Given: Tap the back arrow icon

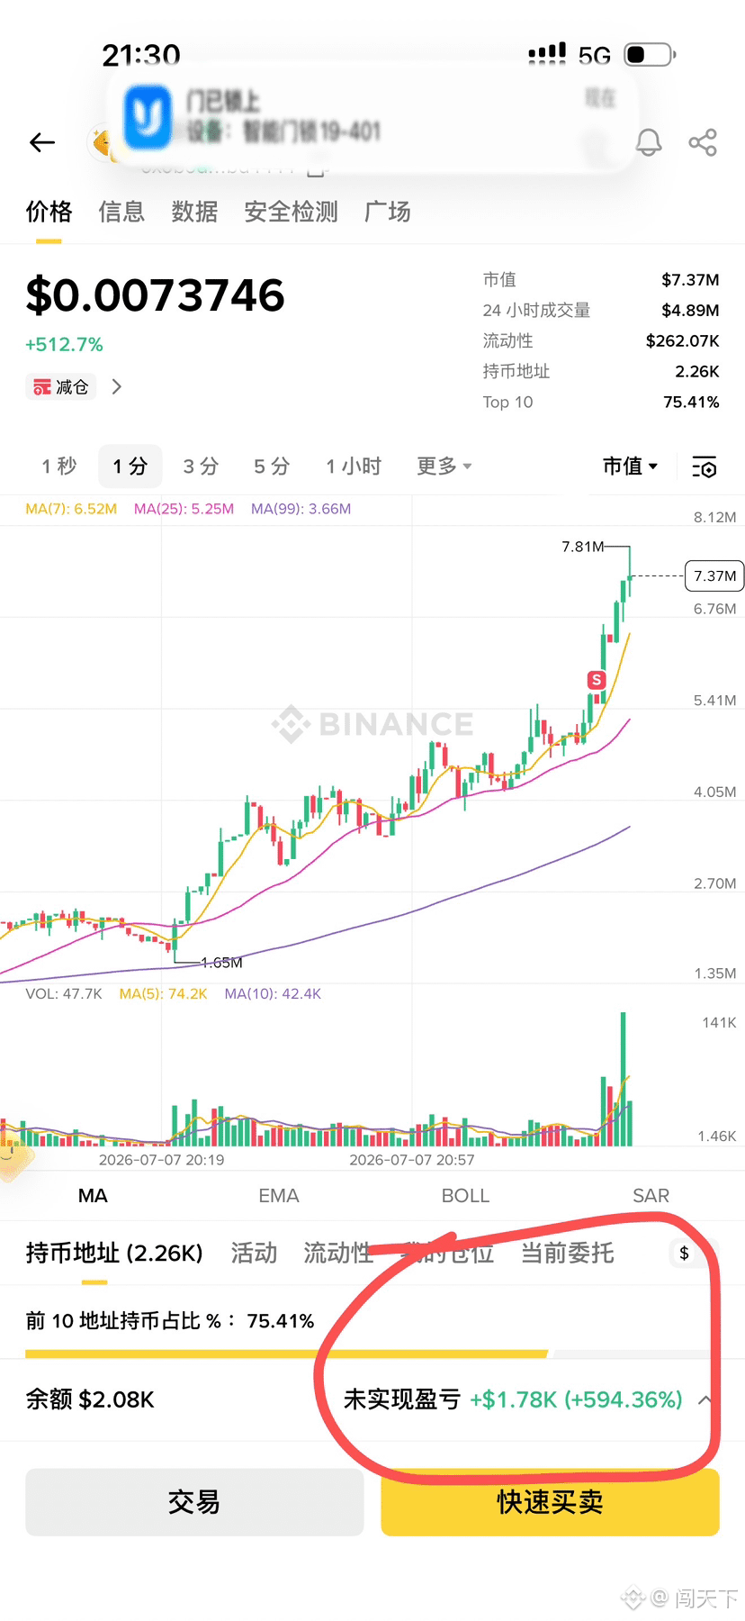Looking at the screenshot, I should tap(42, 142).
